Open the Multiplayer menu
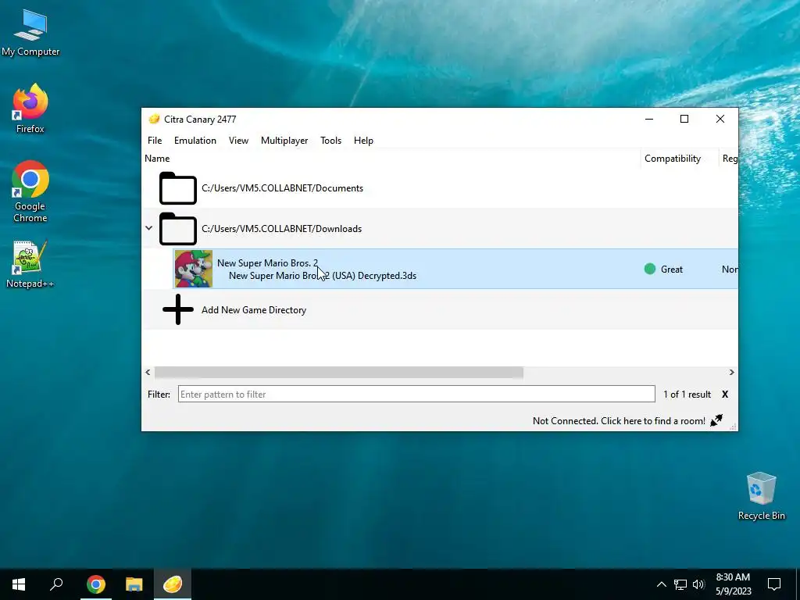Viewport: 800px width, 600px height. pos(284,141)
